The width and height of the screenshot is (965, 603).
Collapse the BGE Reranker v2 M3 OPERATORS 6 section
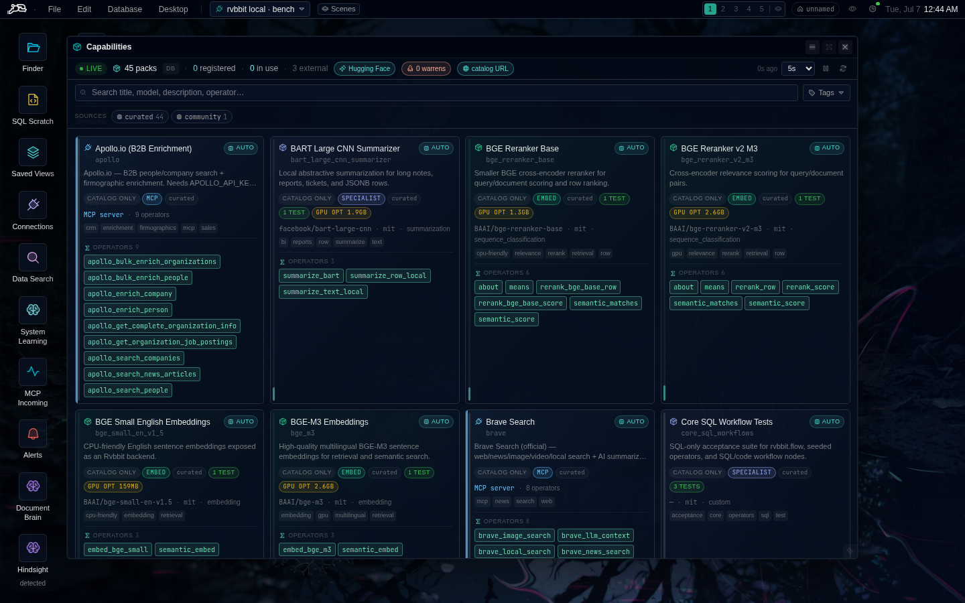coord(697,273)
